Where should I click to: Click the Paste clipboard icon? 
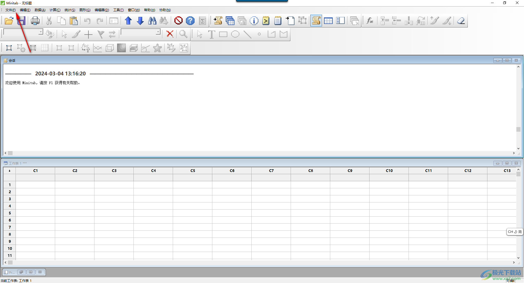pos(73,21)
